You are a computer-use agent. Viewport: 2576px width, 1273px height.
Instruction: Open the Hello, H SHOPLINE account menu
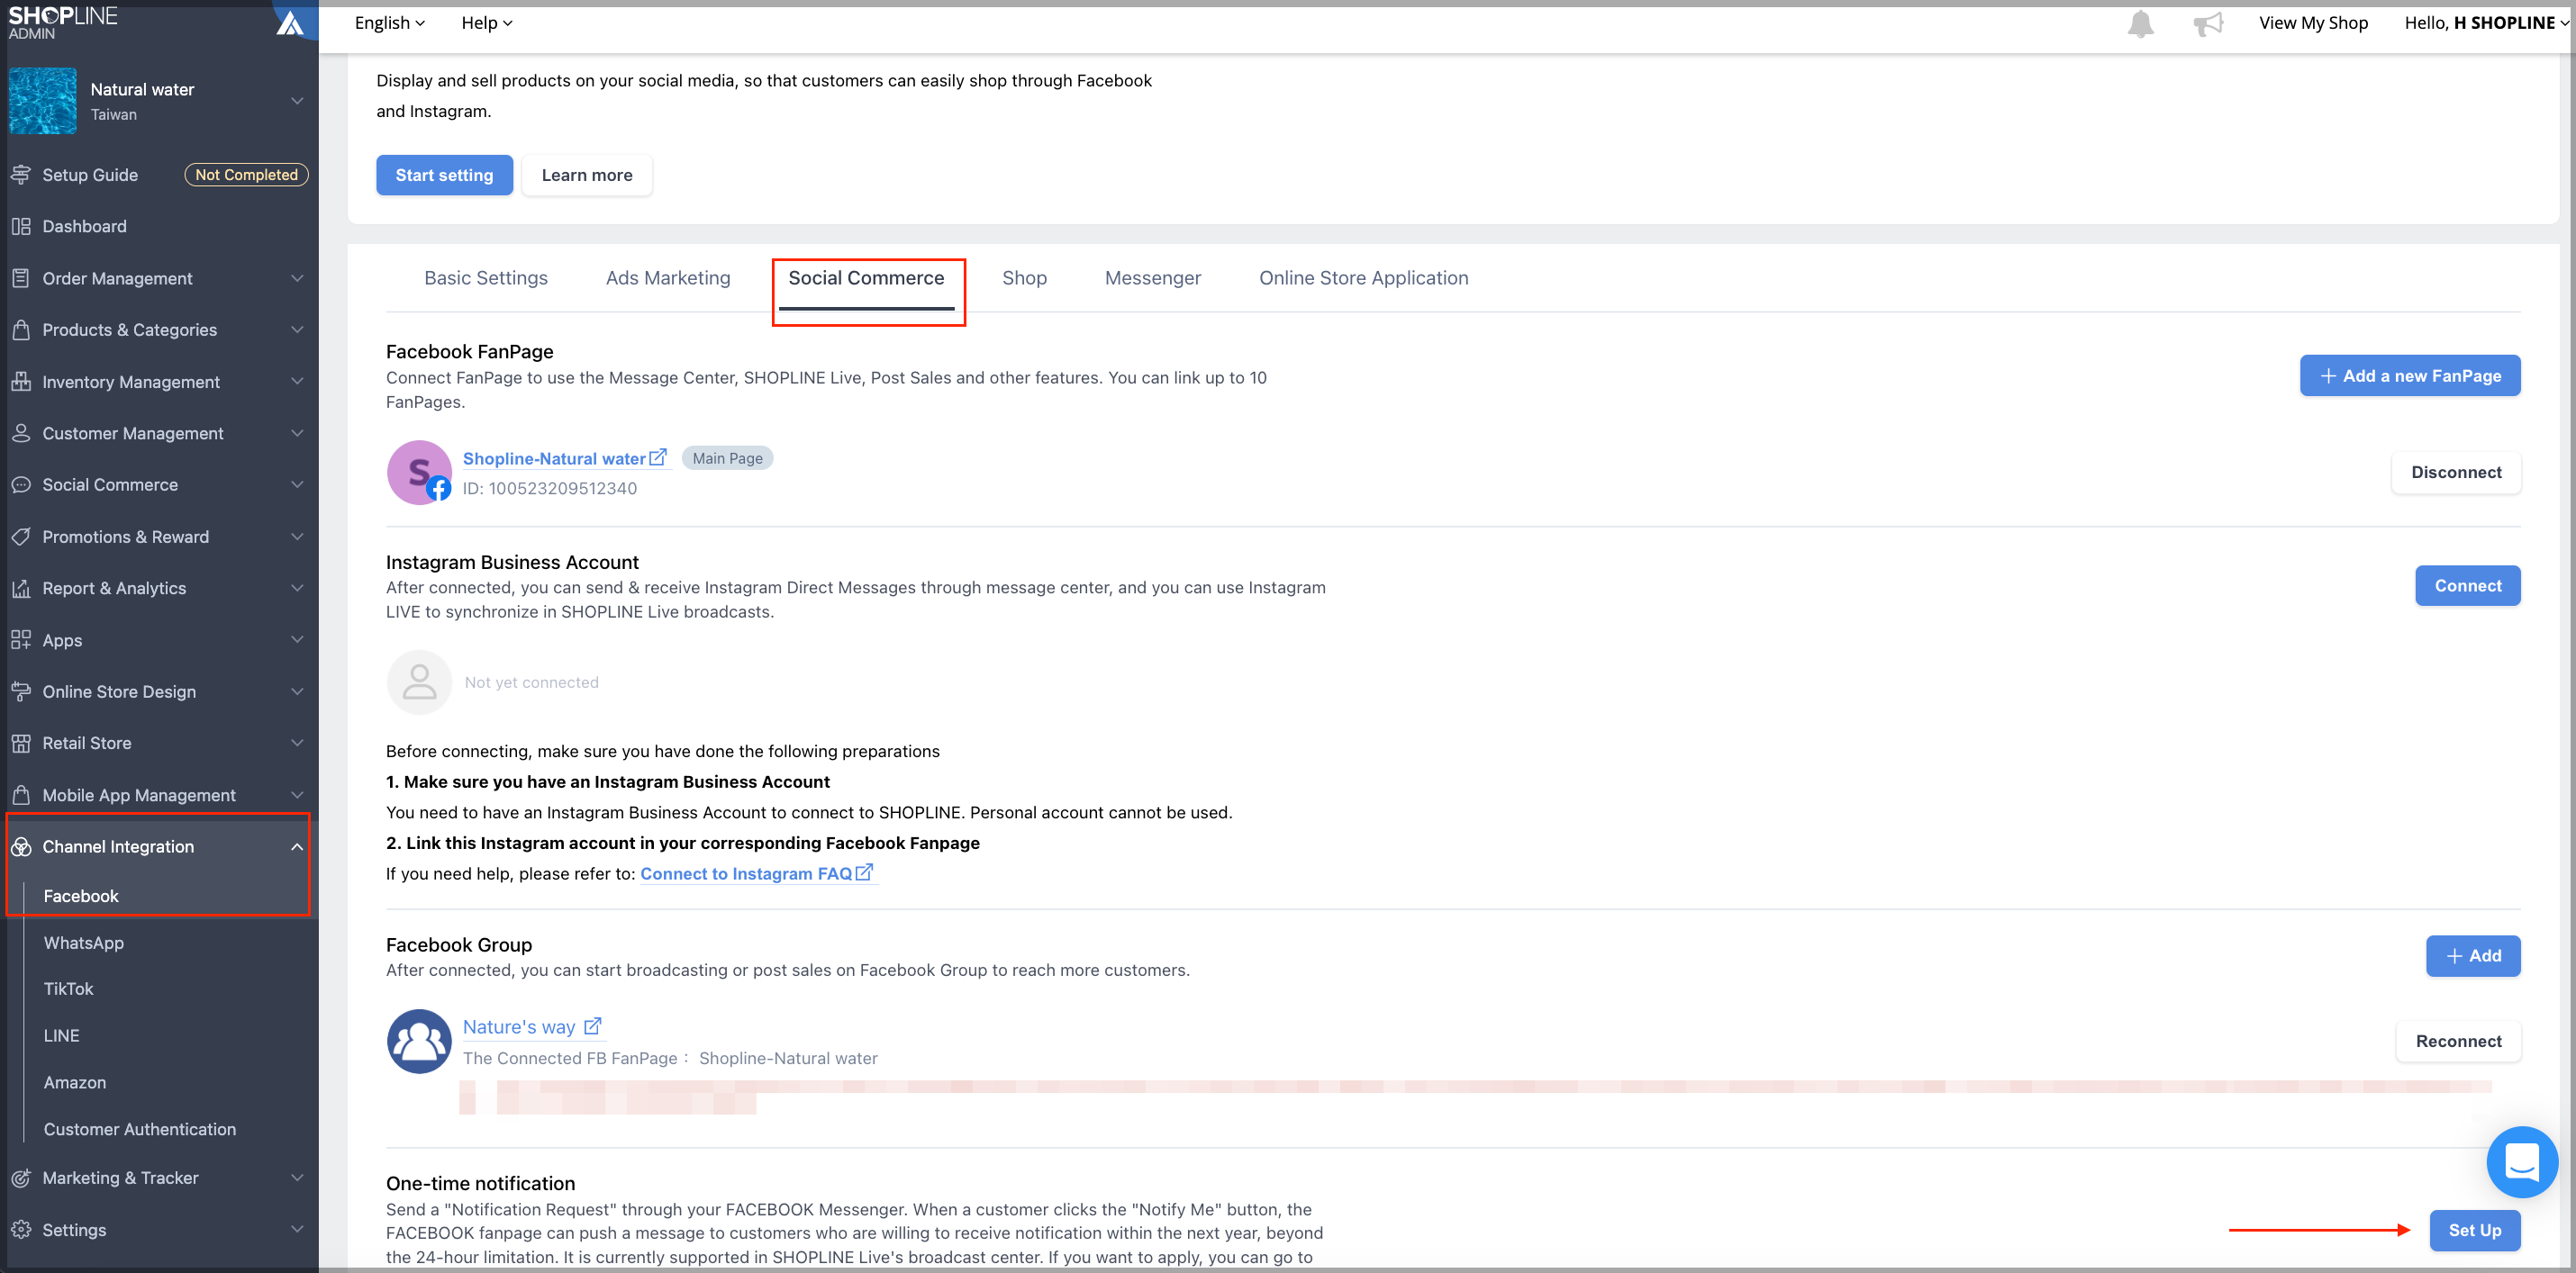[2487, 23]
